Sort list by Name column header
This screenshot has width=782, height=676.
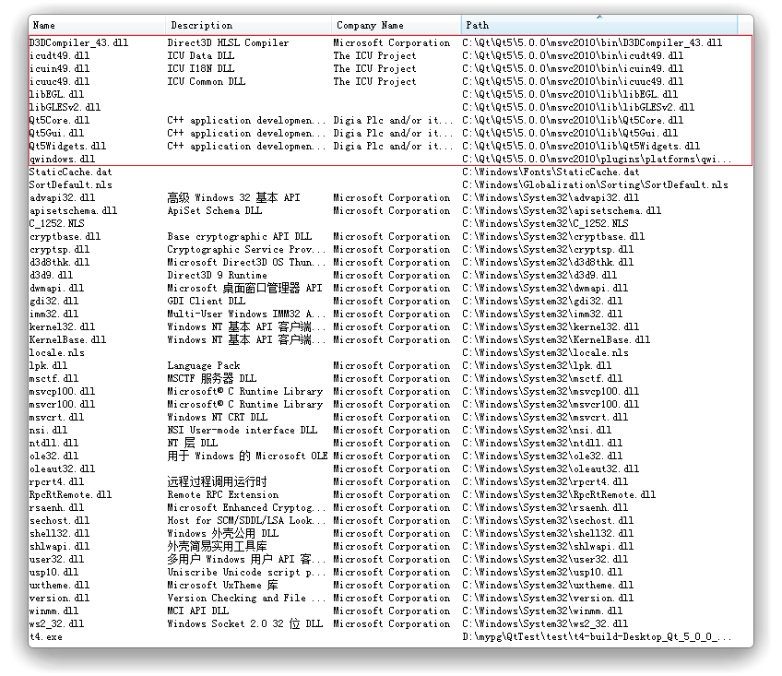(x=96, y=26)
